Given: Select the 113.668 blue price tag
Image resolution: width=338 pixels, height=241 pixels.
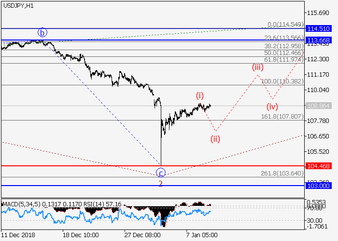Looking at the screenshot, I should (320, 40).
